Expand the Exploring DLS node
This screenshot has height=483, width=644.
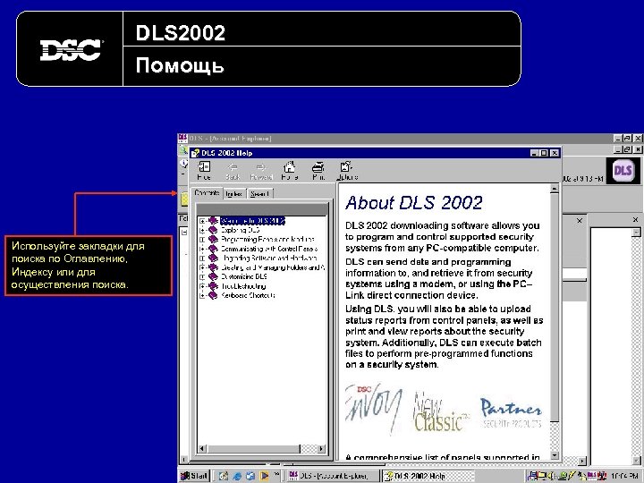tap(202, 231)
